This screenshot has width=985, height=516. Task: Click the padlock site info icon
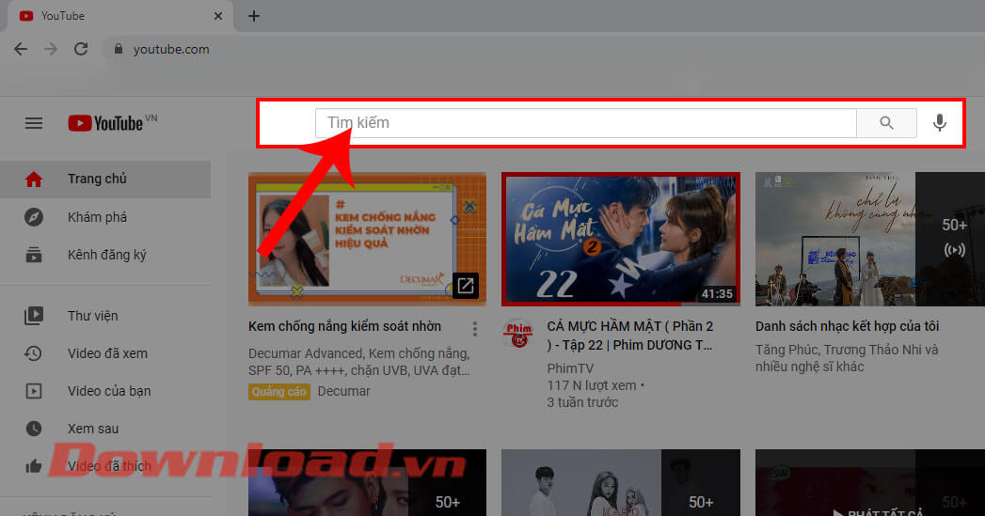coord(118,48)
